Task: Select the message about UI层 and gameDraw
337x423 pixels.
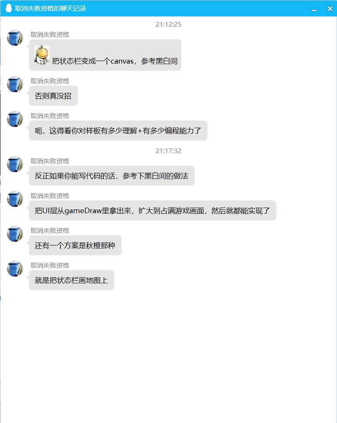Action: tap(153, 210)
